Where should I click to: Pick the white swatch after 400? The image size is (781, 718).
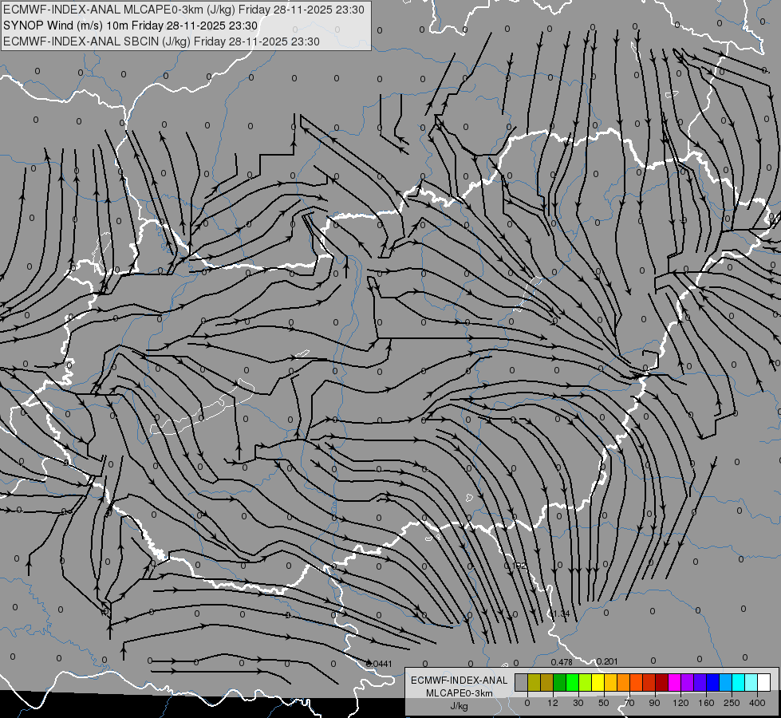click(764, 682)
